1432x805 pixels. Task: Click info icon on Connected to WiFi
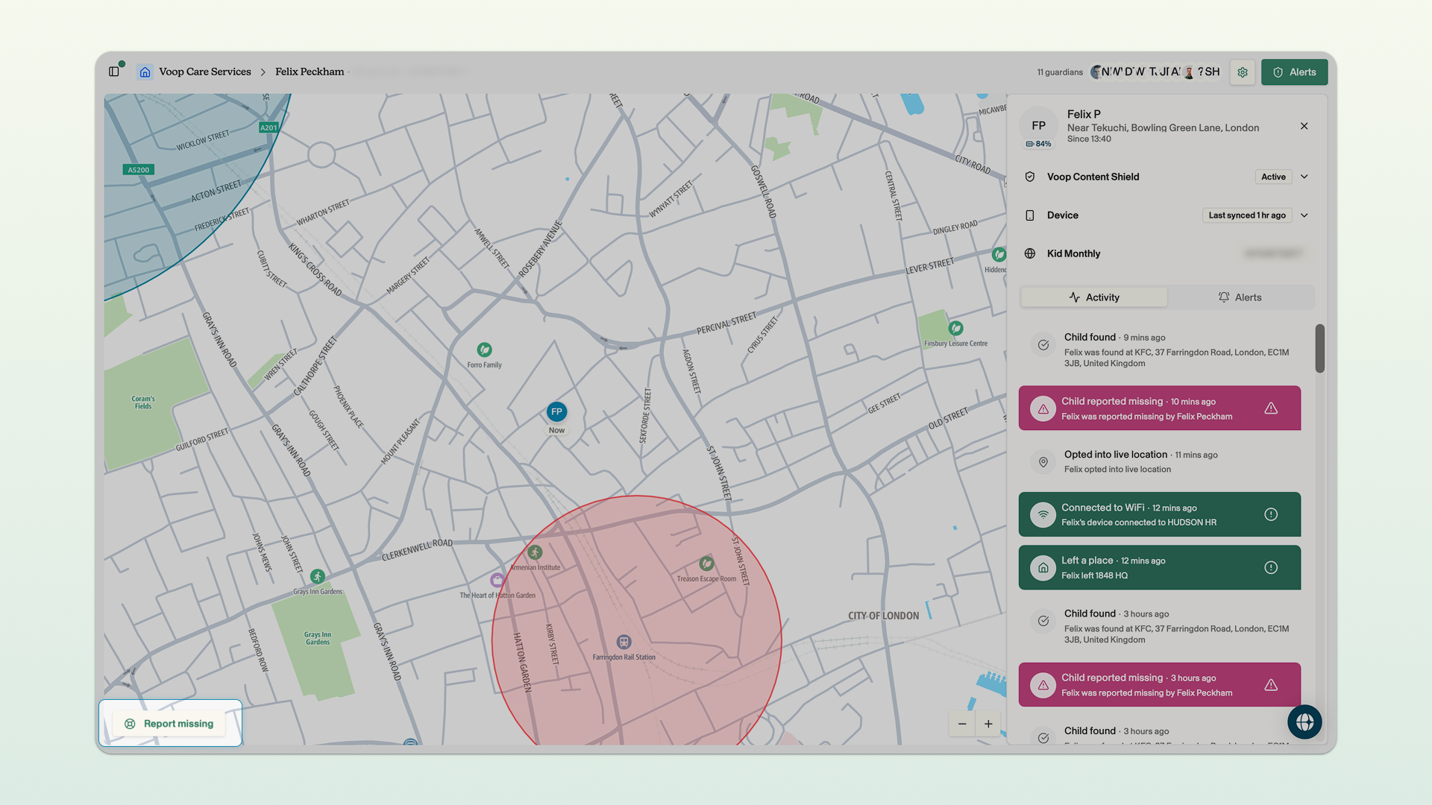1272,514
